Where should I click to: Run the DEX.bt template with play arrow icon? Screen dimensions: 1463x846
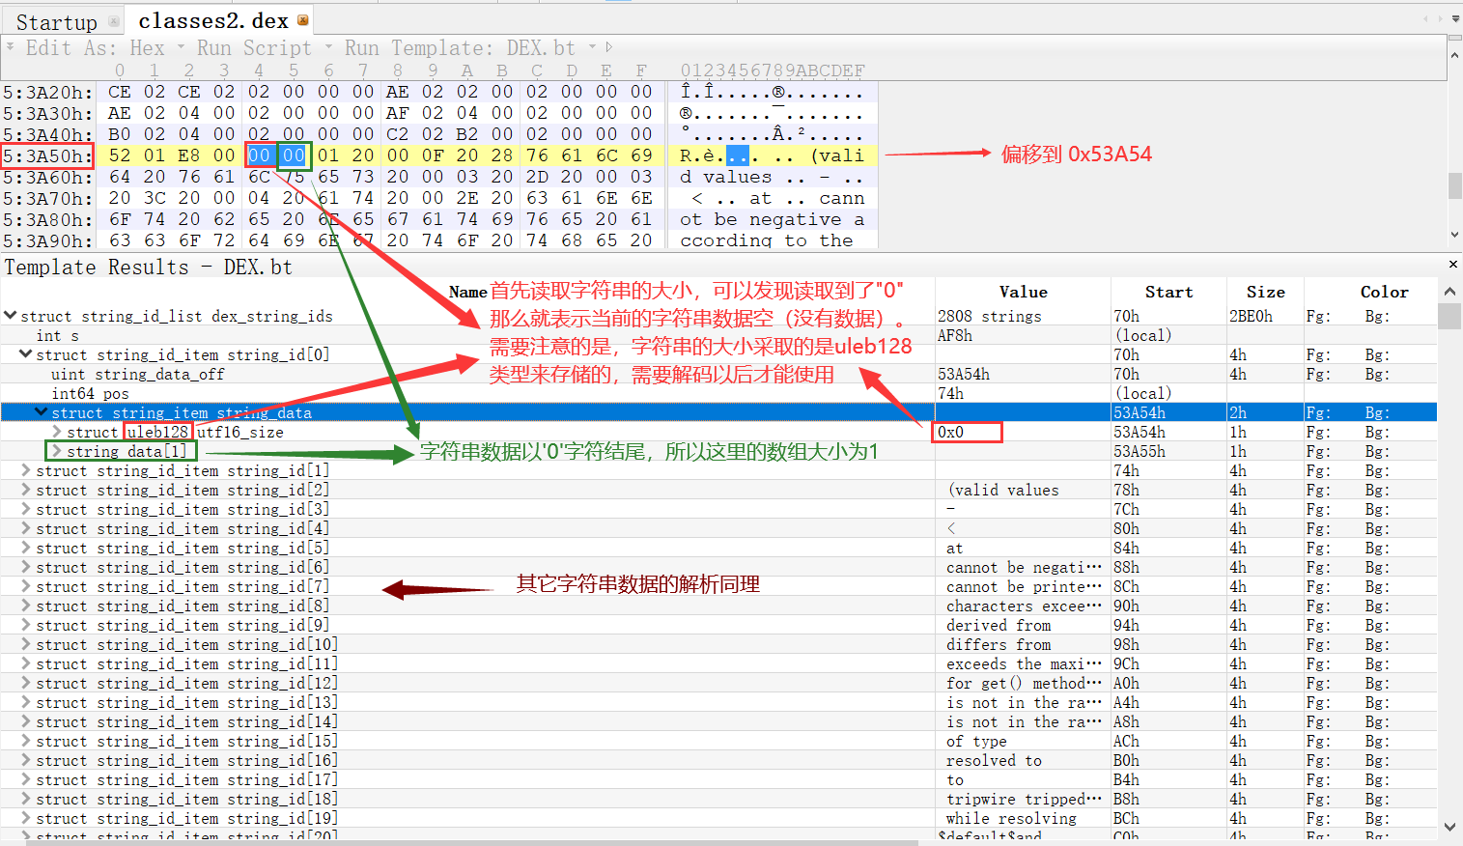tap(608, 46)
